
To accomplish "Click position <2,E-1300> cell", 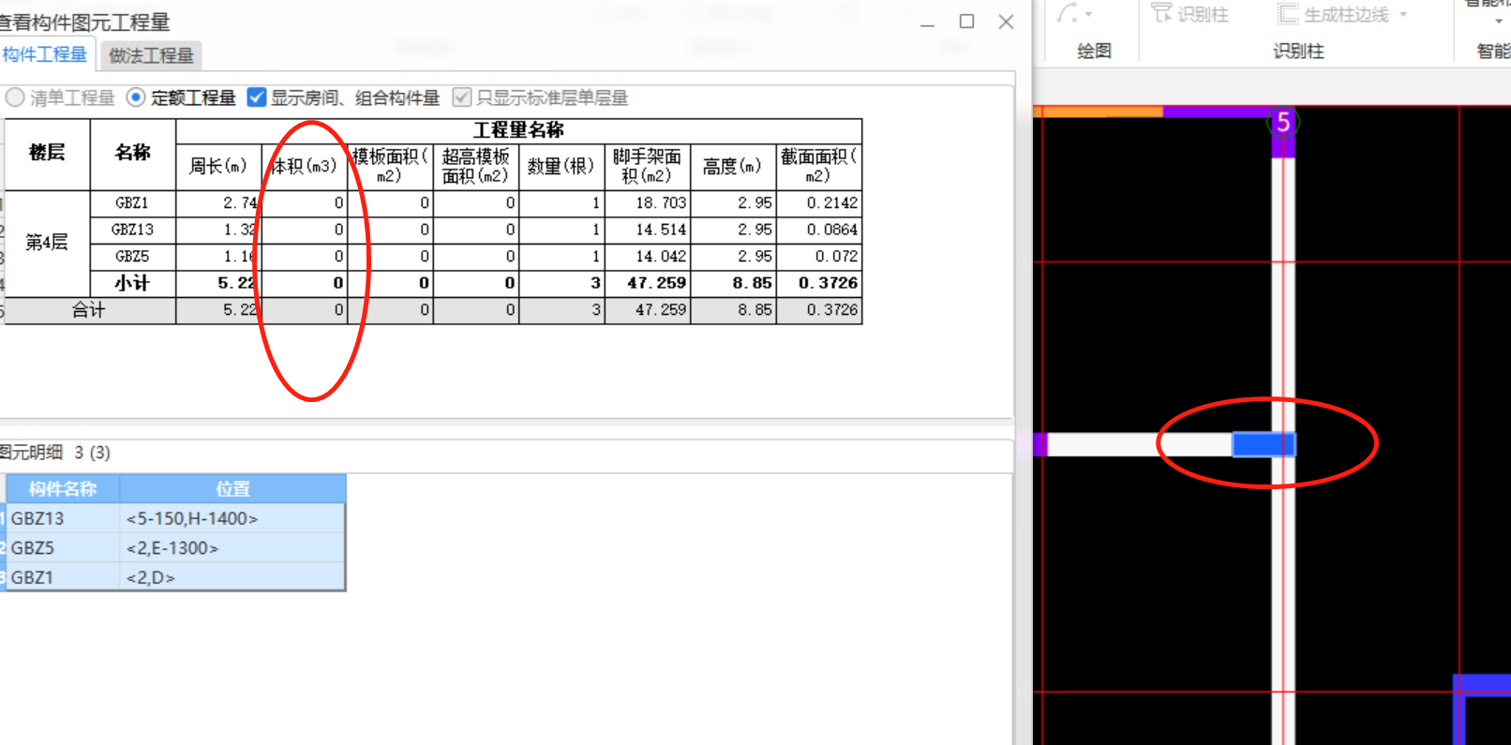I will (x=232, y=548).
